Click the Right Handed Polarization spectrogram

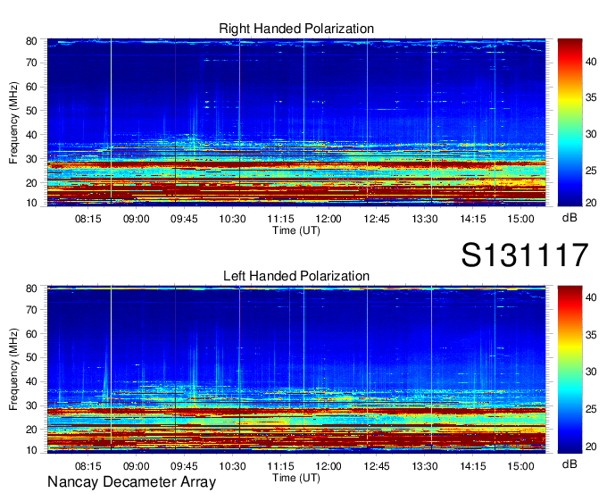click(x=296, y=122)
